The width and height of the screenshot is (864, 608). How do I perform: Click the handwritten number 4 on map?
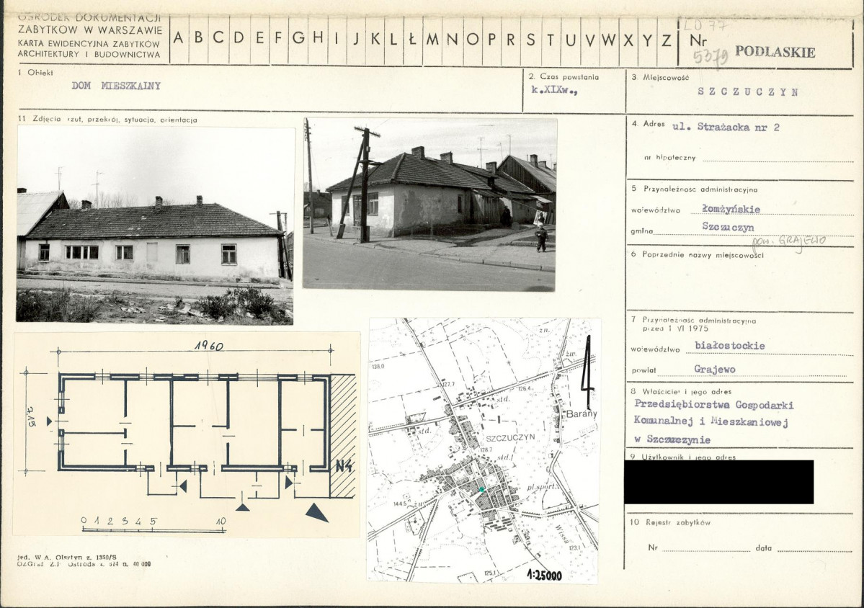coord(588,372)
